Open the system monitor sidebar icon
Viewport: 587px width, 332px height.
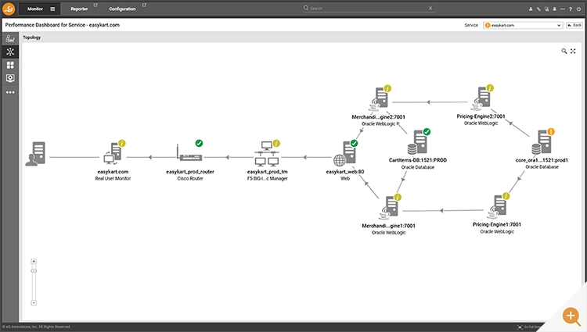click(x=10, y=78)
